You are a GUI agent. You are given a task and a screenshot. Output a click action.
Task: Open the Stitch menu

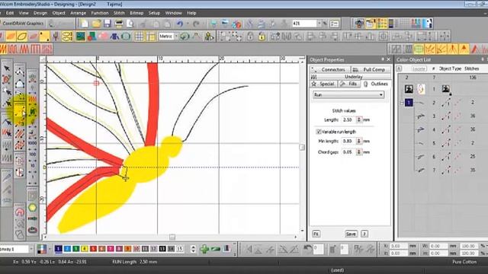[119, 13]
